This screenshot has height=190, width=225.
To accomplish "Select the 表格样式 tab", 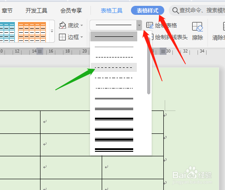I will click(x=148, y=10).
